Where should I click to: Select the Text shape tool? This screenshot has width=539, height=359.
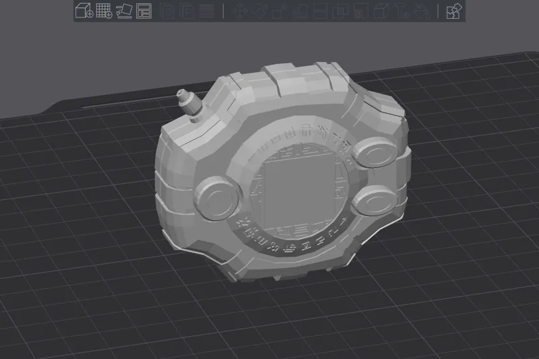pos(401,11)
